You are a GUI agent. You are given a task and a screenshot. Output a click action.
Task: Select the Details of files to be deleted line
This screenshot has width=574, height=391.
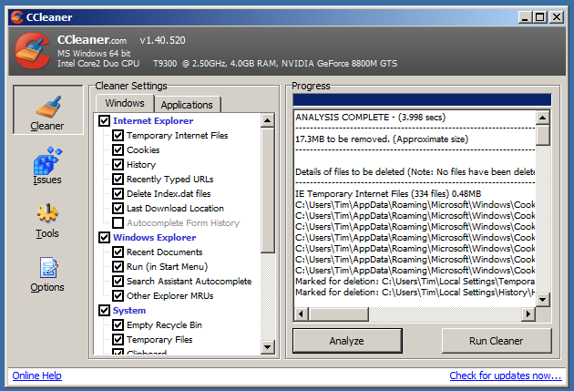(415, 171)
